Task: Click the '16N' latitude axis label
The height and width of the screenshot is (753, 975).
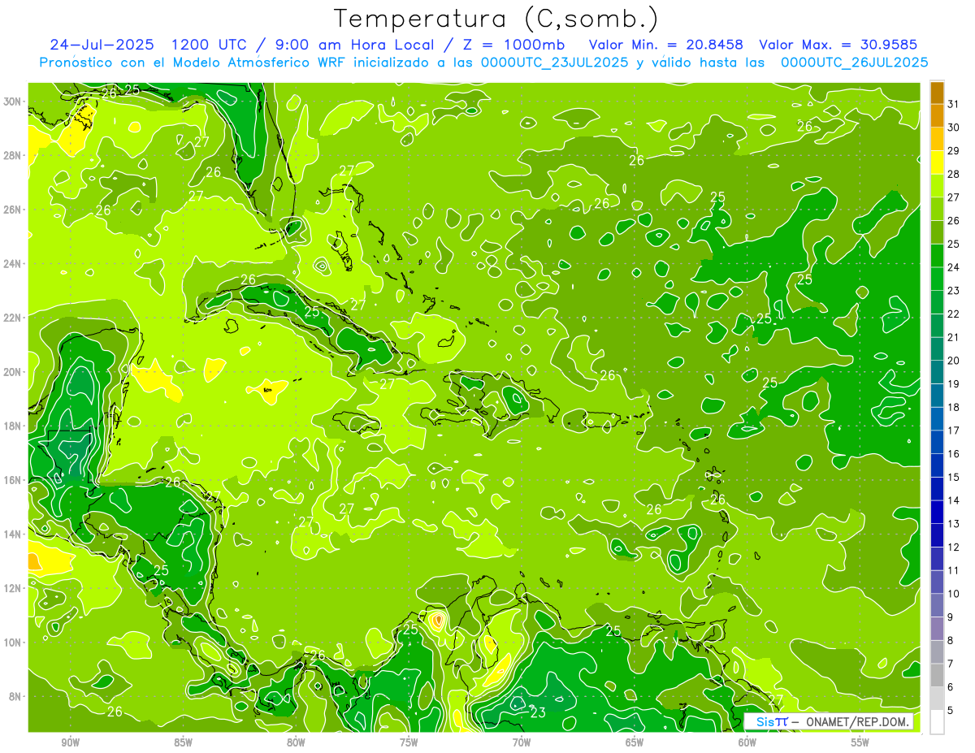Action: (13, 479)
